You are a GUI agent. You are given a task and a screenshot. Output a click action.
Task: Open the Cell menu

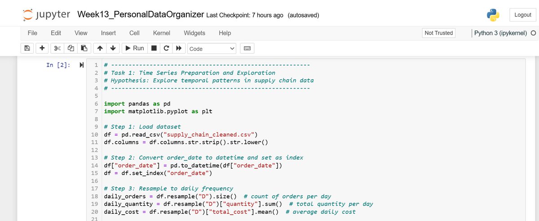click(x=134, y=33)
